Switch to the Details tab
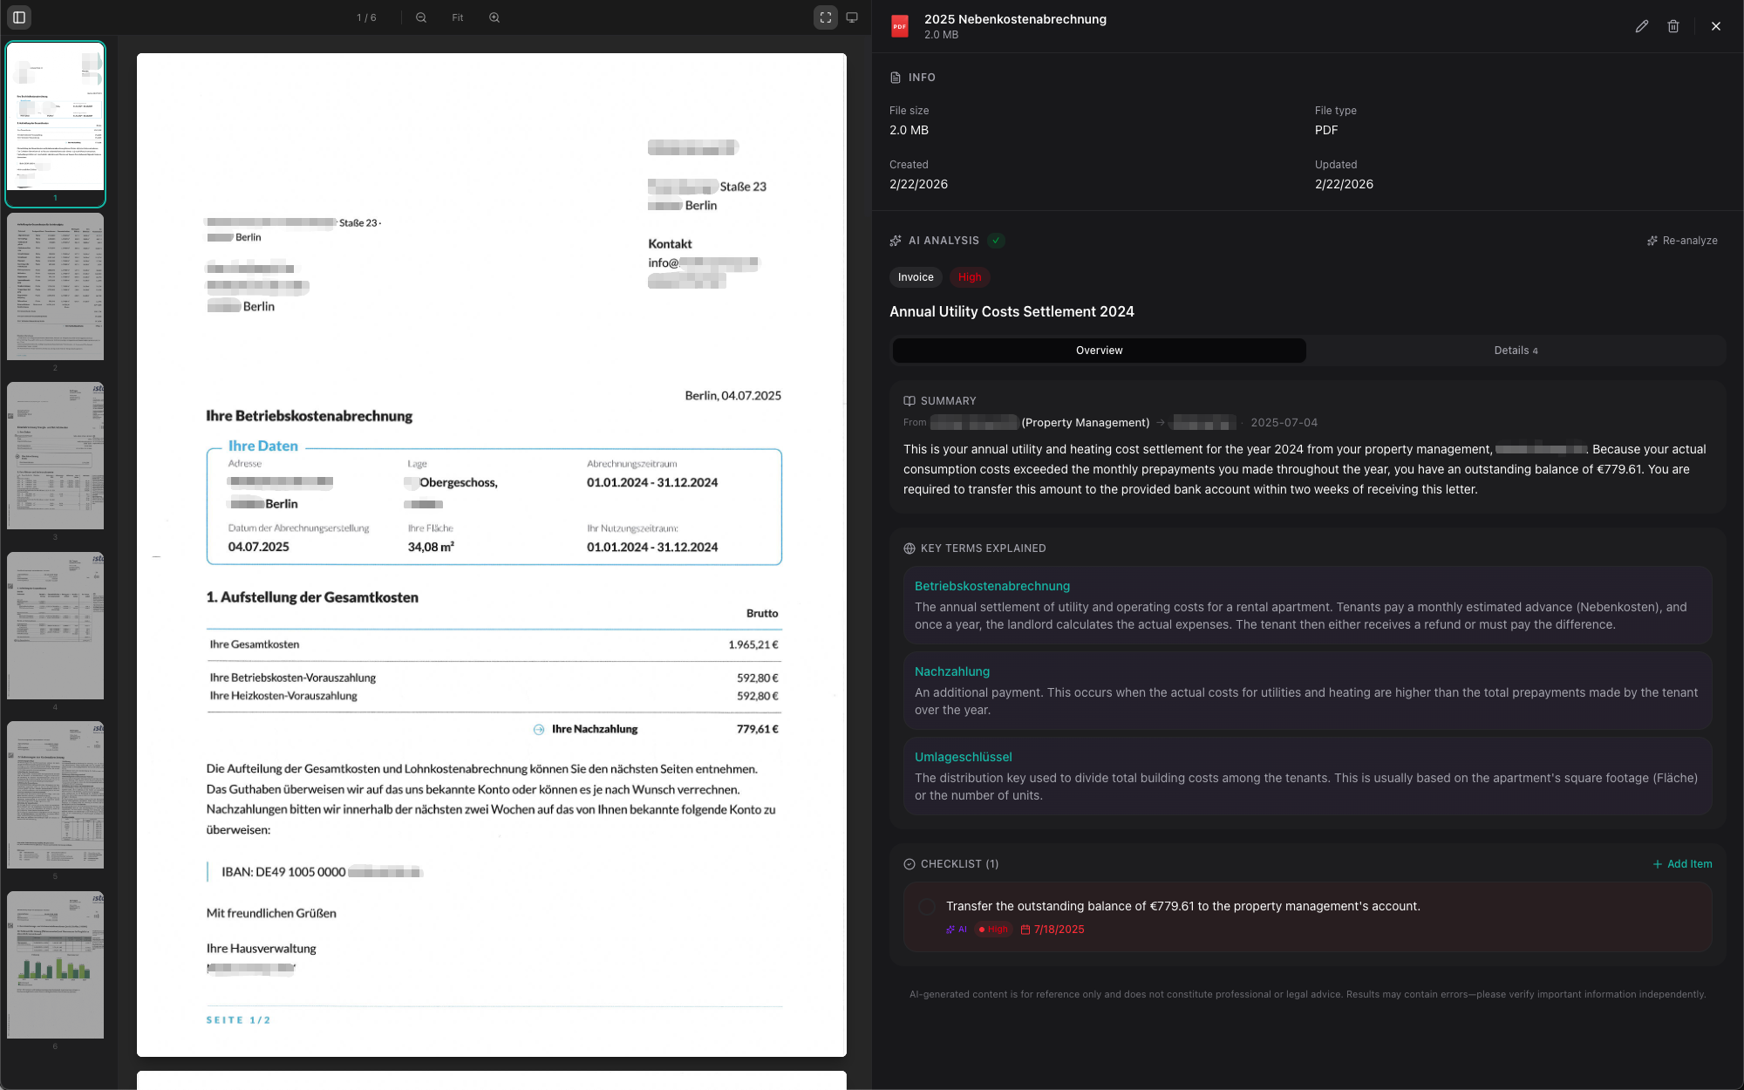This screenshot has width=1744, height=1090. [1516, 351]
